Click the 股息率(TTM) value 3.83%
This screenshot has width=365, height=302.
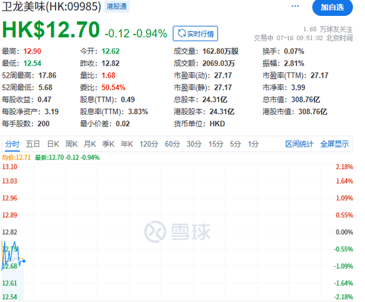click(138, 112)
